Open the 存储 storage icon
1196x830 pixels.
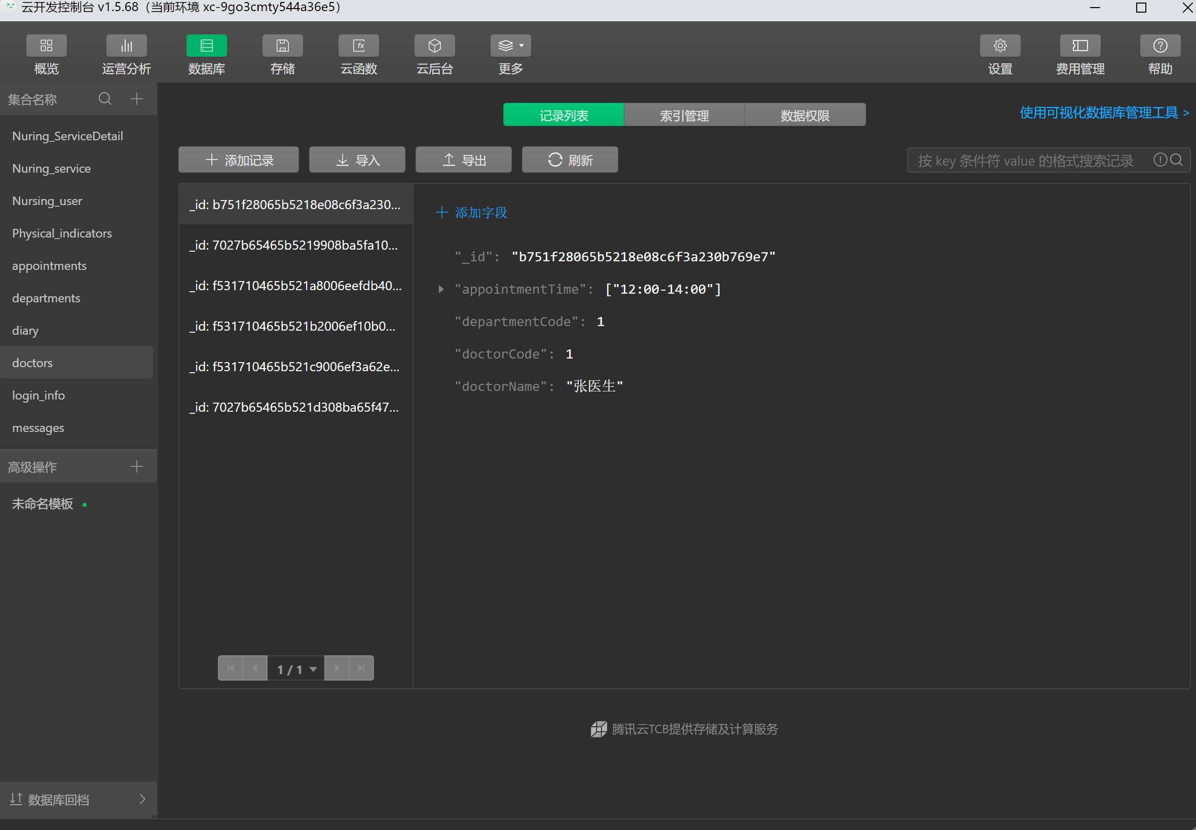click(x=282, y=46)
